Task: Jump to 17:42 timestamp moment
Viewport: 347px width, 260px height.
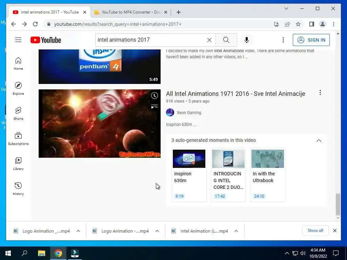Action: tap(220, 196)
